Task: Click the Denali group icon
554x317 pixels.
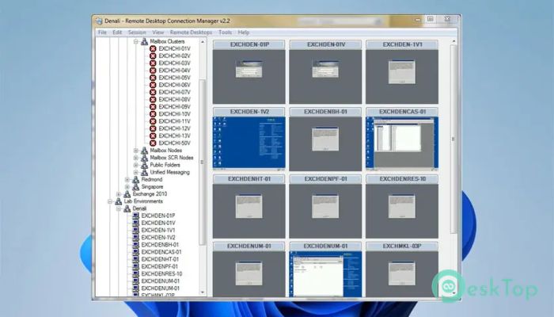Action: tap(127, 208)
